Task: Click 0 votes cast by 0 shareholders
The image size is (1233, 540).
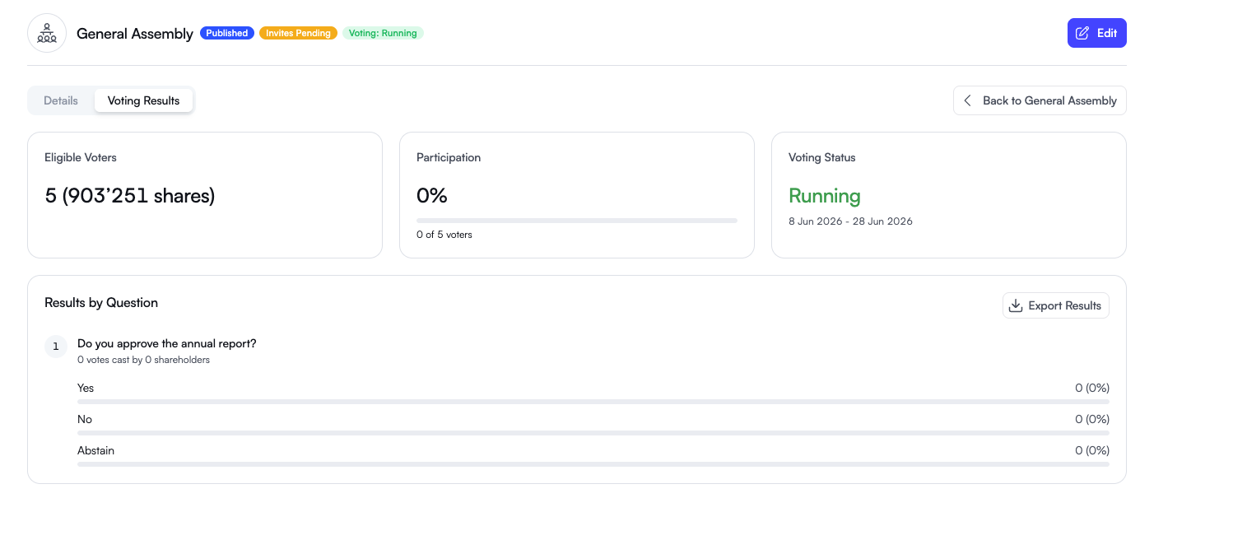Action: [143, 360]
